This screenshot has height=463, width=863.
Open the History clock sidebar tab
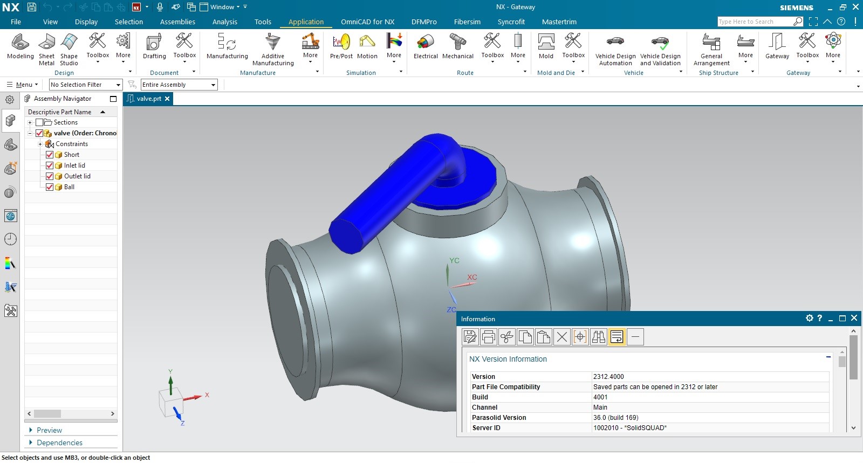(10, 239)
